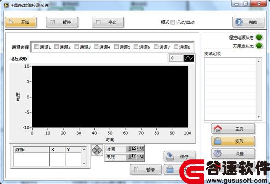Open the 帮助 help button
Screen dimensions: 270x184
(248, 22)
